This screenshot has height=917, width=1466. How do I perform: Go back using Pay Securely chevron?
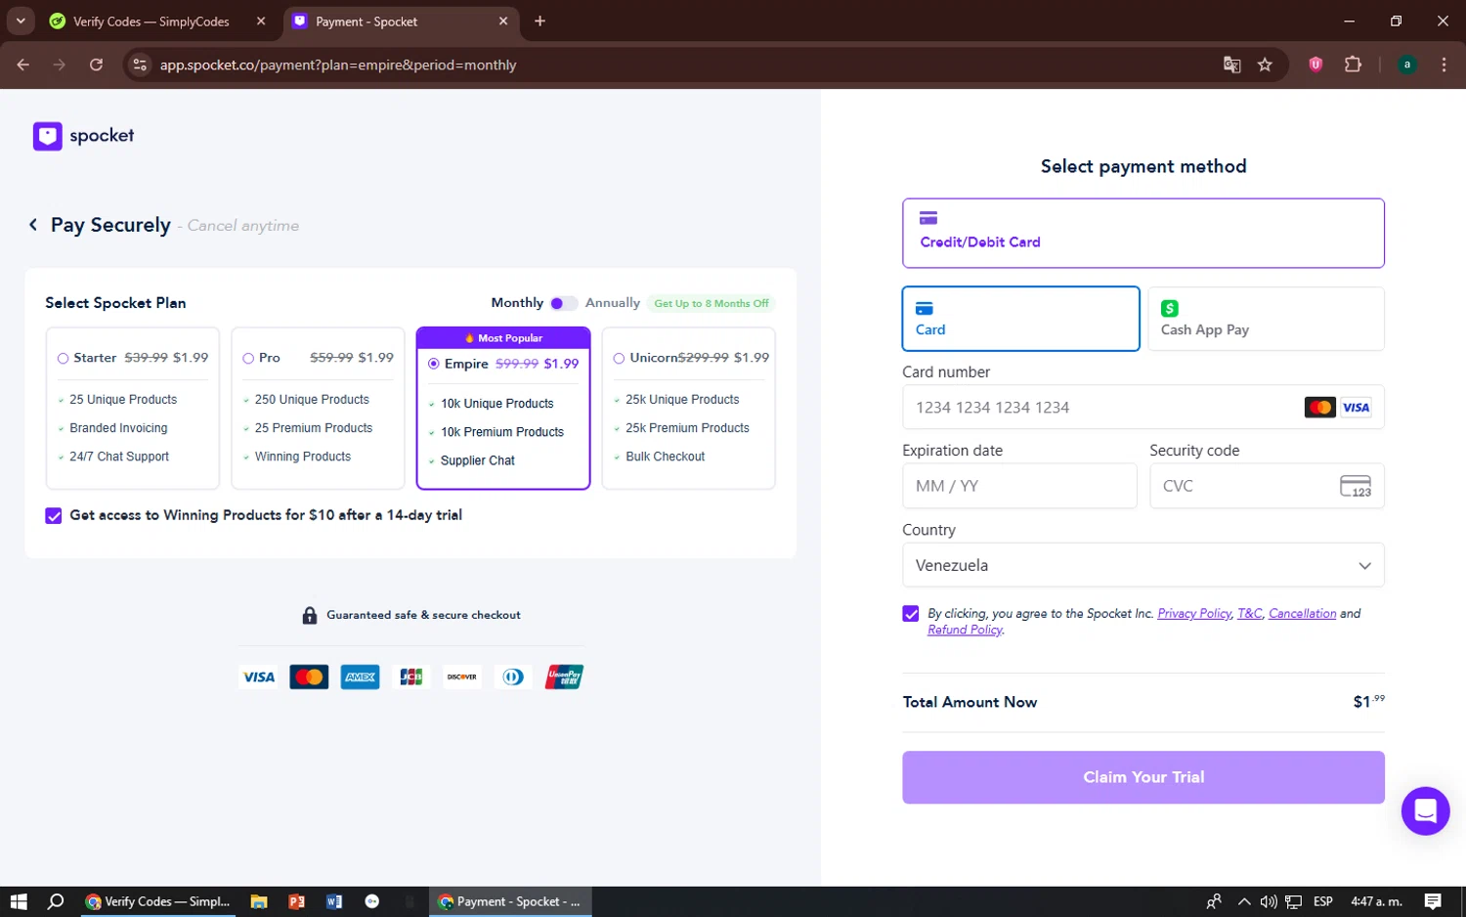[x=33, y=225]
